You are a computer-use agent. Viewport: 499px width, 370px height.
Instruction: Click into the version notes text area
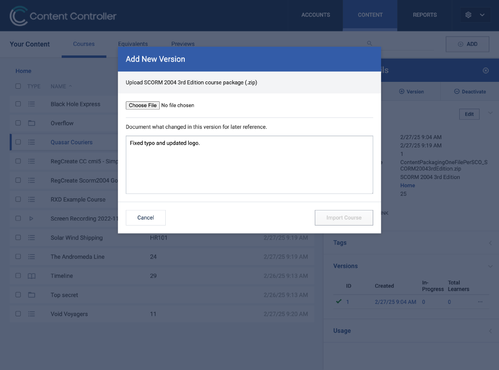coord(249,165)
